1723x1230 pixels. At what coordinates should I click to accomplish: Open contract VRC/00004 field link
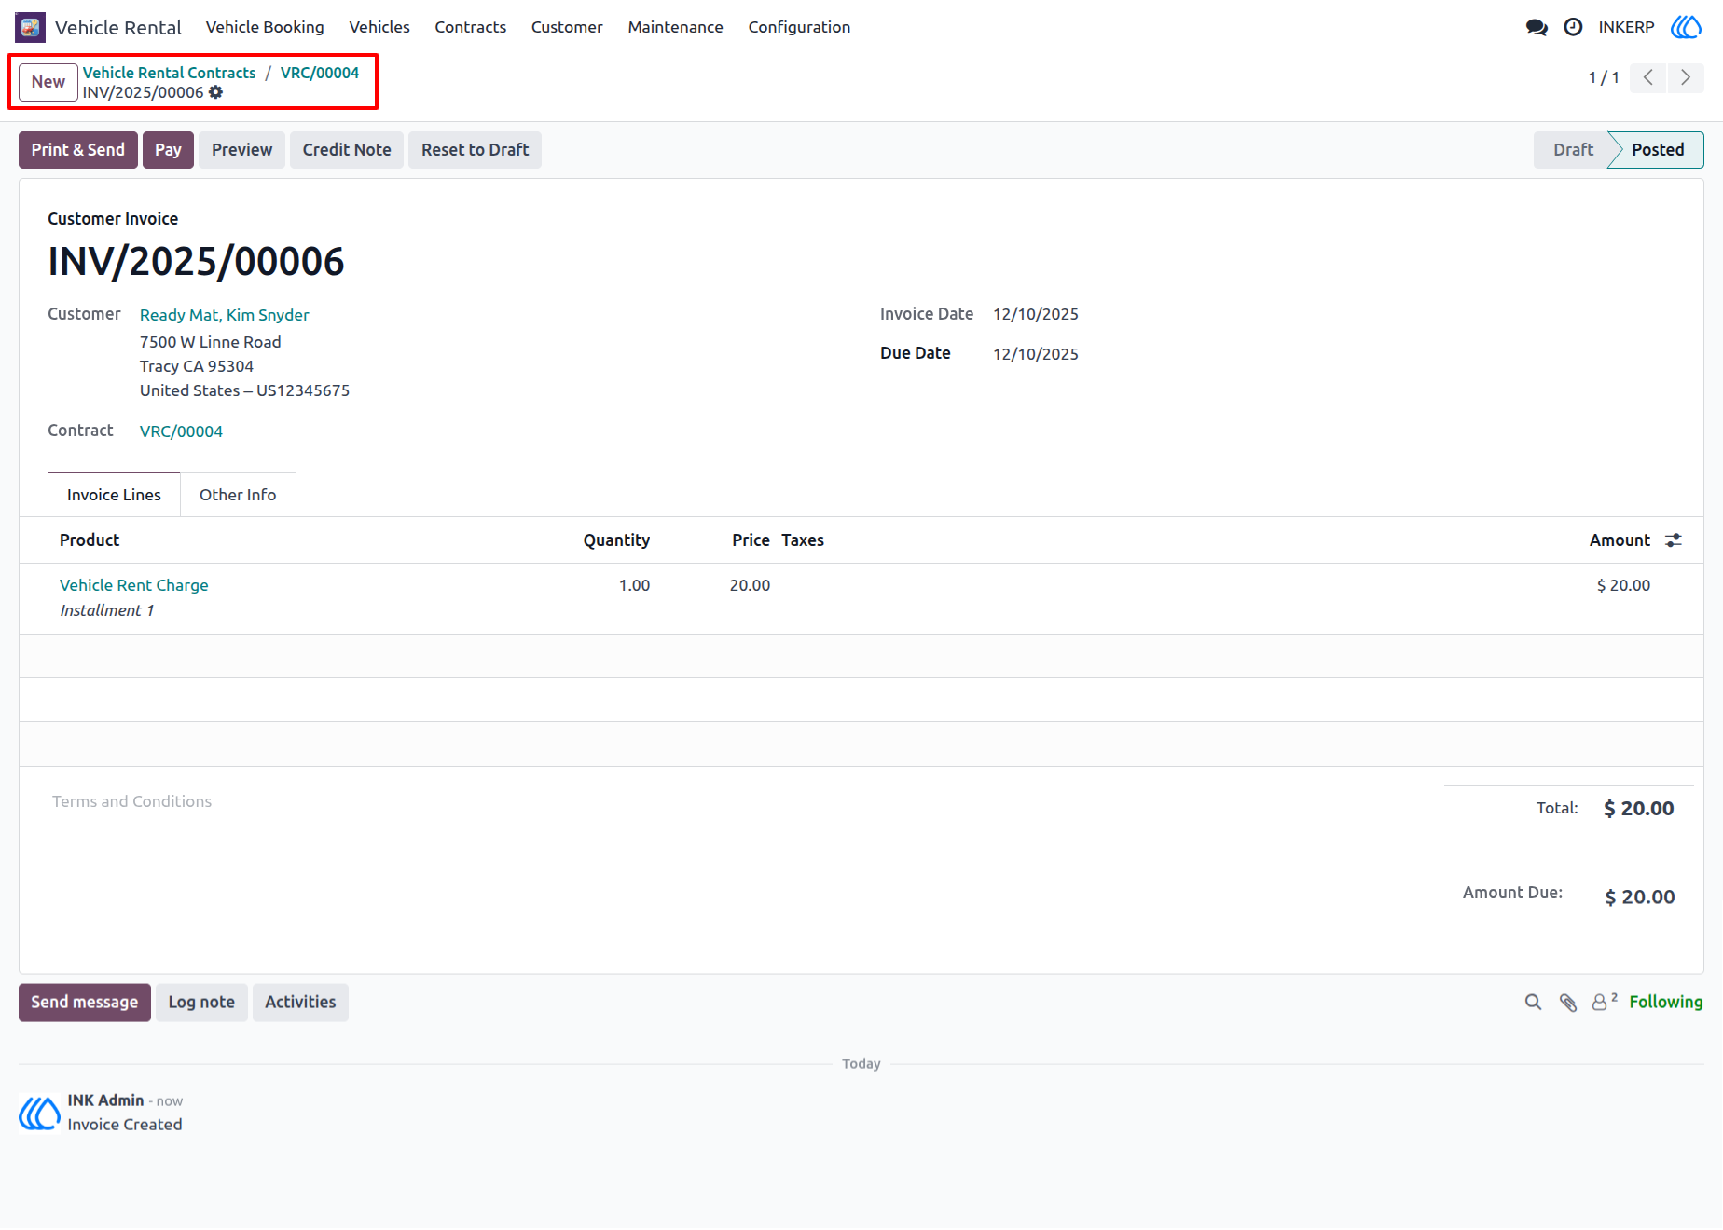click(x=181, y=431)
